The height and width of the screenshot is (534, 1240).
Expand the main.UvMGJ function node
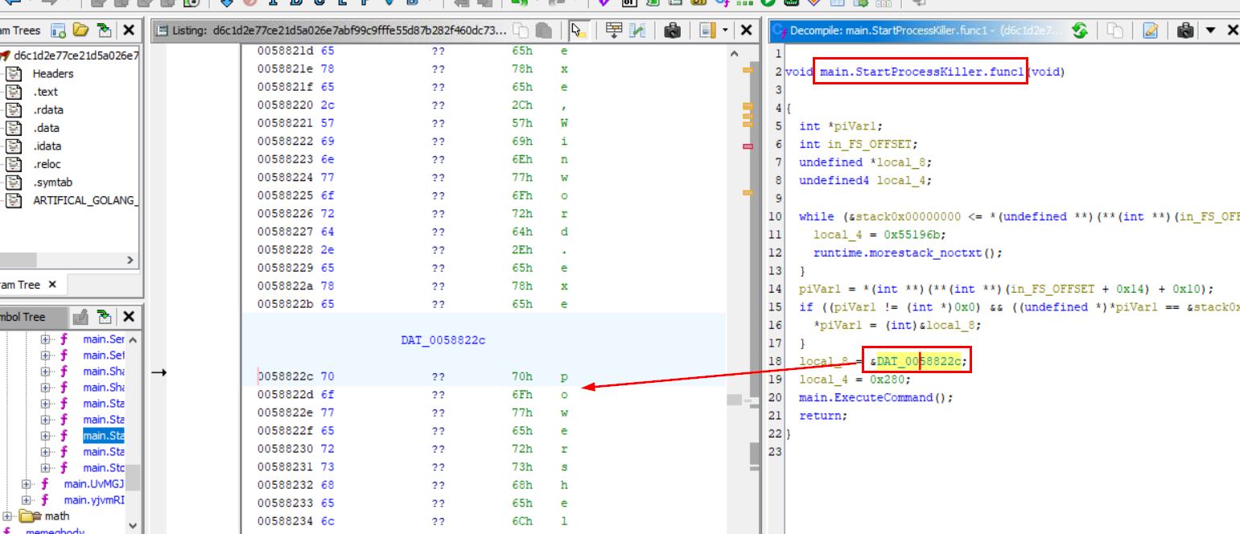pyautogui.click(x=27, y=484)
